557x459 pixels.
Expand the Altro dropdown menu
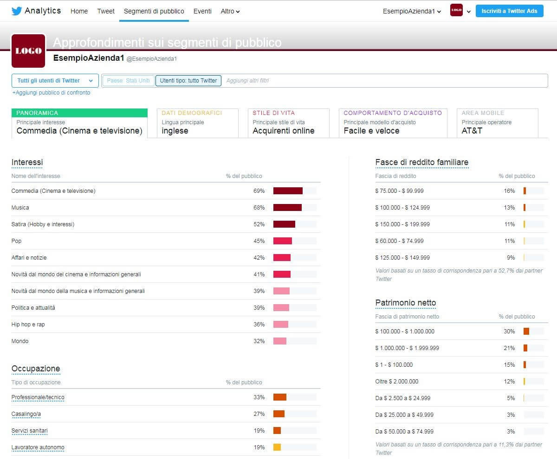click(x=230, y=11)
